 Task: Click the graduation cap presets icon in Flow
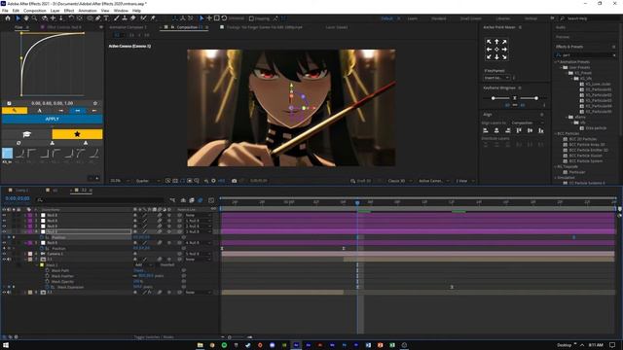(26, 134)
